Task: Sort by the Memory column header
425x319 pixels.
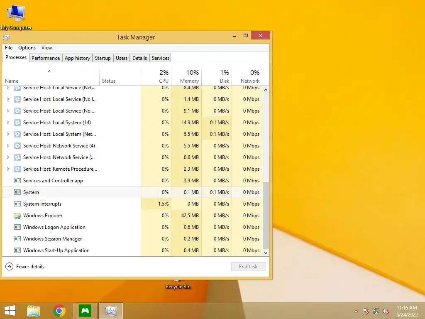Action: point(186,77)
